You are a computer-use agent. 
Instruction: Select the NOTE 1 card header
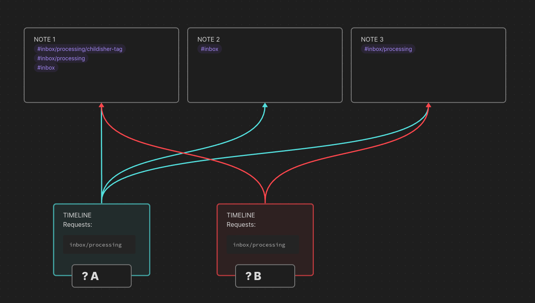[x=44, y=39]
